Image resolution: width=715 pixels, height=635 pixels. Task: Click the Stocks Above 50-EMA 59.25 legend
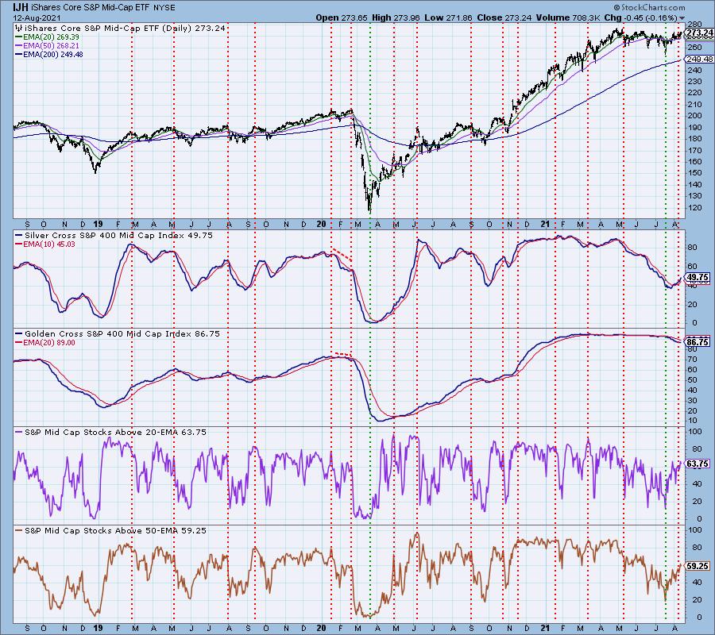110,531
